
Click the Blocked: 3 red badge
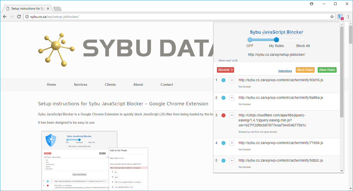225,70
